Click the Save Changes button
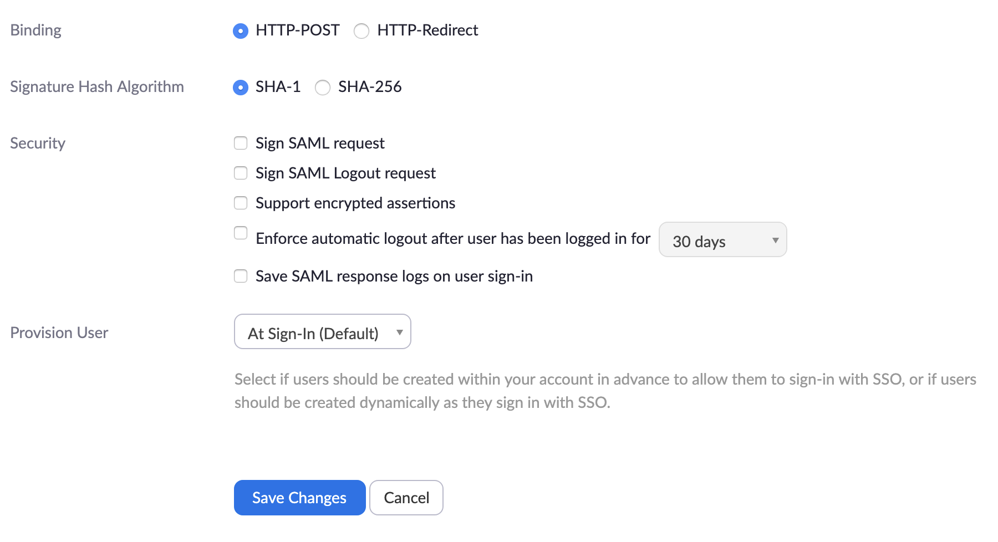The height and width of the screenshot is (542, 998). coord(299,497)
